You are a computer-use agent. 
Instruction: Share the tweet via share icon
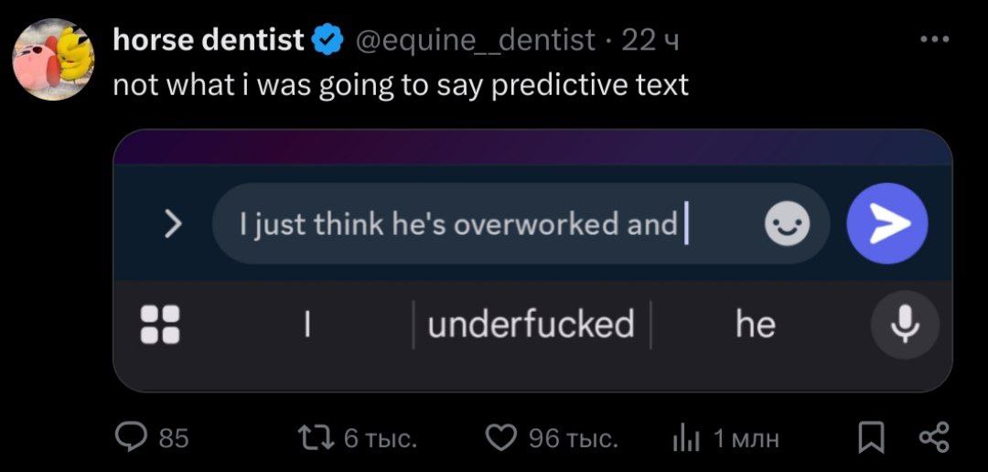pyautogui.click(x=933, y=439)
